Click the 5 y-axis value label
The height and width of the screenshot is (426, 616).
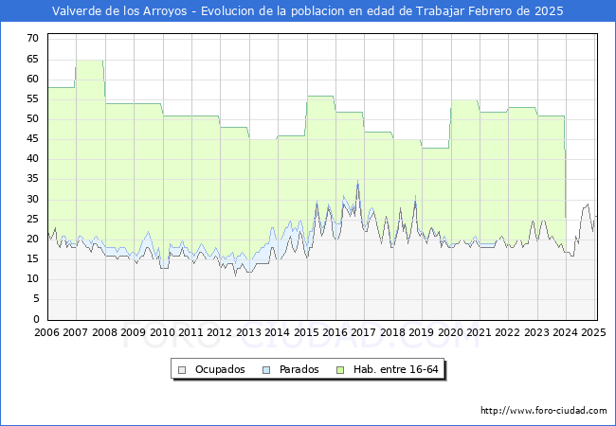[x=36, y=299]
